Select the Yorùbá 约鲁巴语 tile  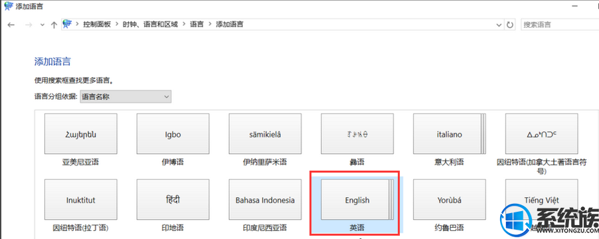pos(449,200)
